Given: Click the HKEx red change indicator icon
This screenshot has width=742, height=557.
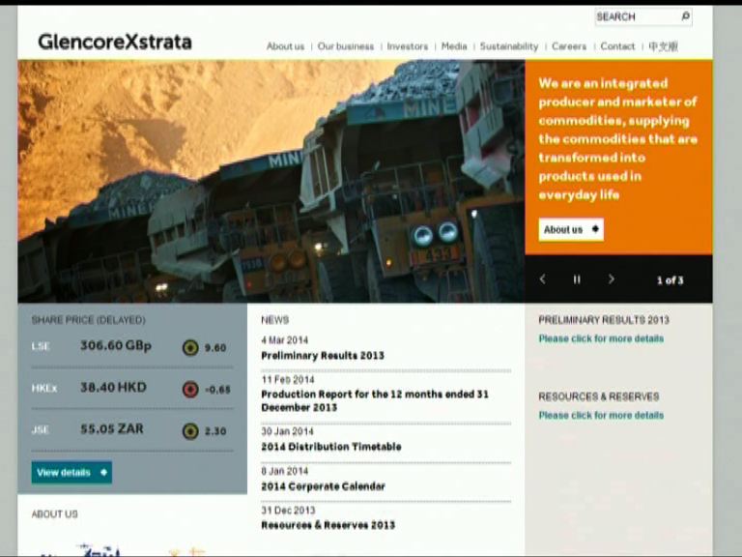Looking at the screenshot, I should (190, 390).
